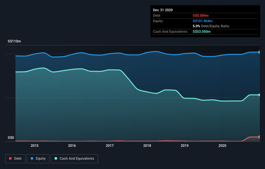Click the 2020 x-axis label
Image resolution: width=265 pixels, height=169 pixels.
[x=222, y=146]
